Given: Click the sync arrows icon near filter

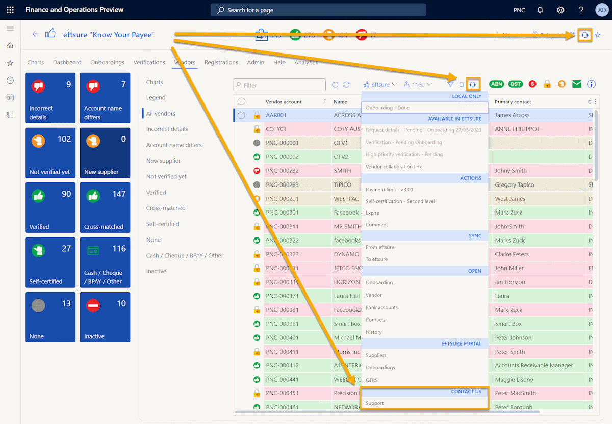Looking at the screenshot, I should (x=346, y=85).
